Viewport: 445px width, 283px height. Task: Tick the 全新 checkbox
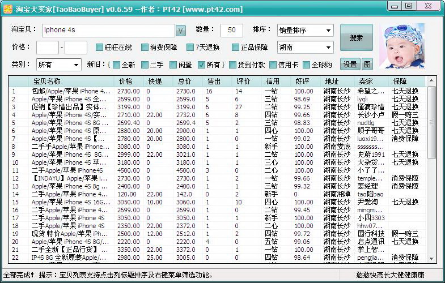coord(117,65)
